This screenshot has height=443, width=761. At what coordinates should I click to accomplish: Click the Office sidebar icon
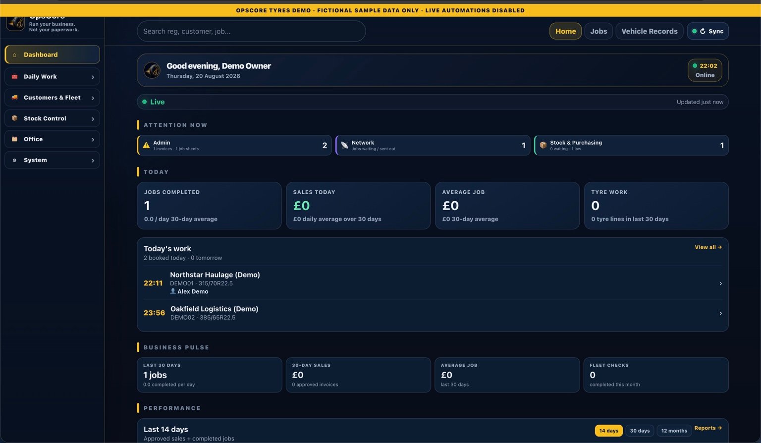(x=14, y=139)
